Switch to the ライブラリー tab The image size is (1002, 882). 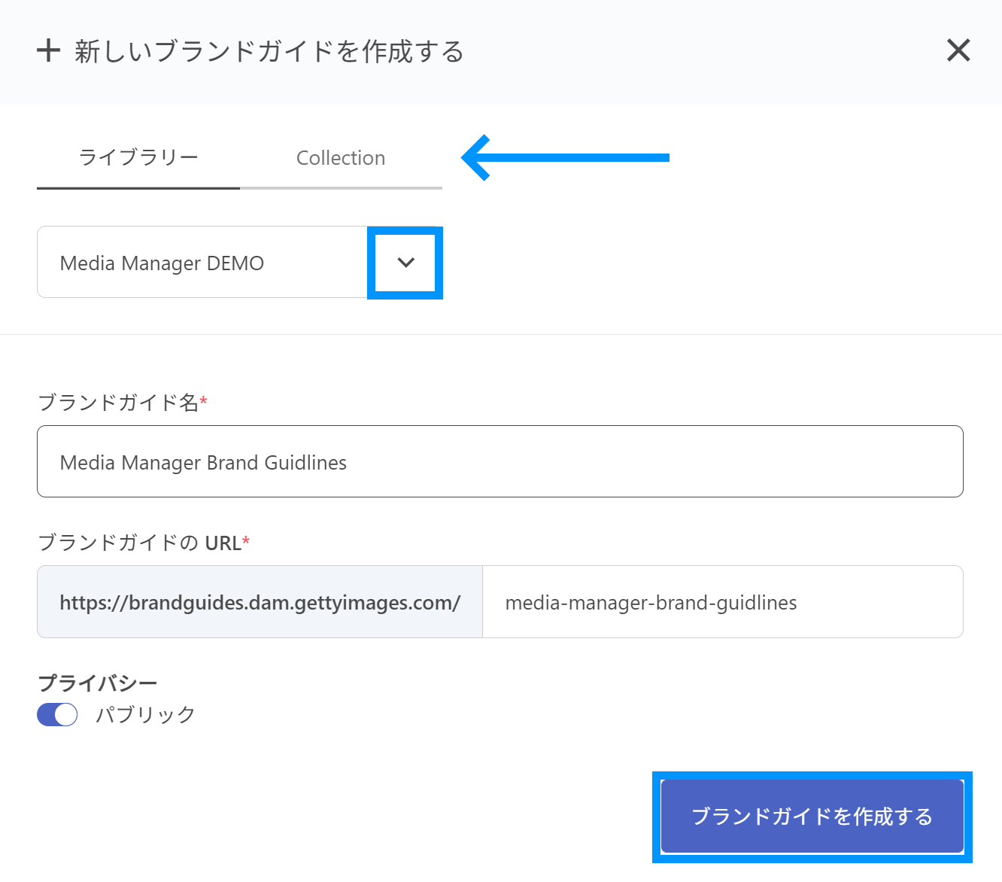pos(138,157)
